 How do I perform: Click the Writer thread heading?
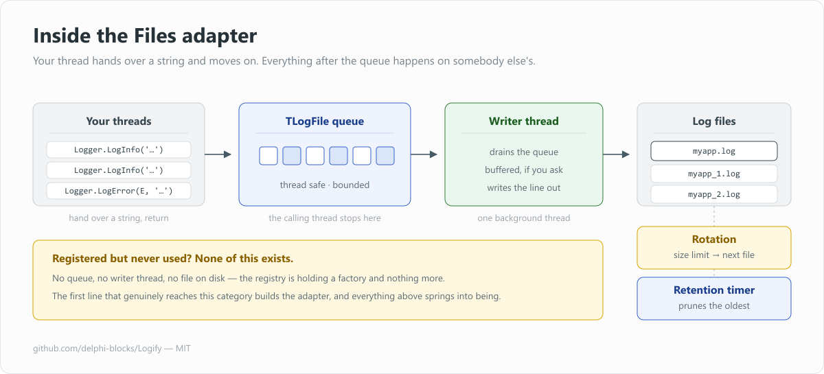coord(524,121)
